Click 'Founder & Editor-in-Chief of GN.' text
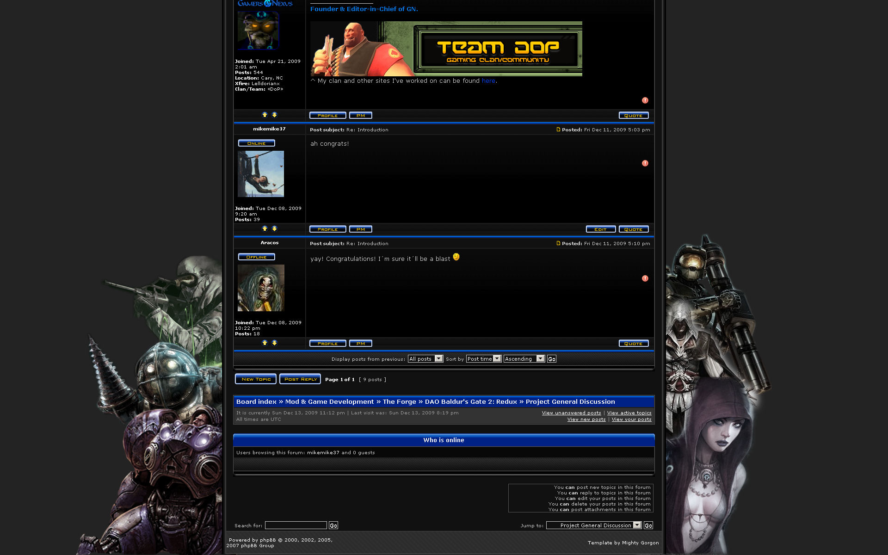The width and height of the screenshot is (888, 555). point(364,9)
